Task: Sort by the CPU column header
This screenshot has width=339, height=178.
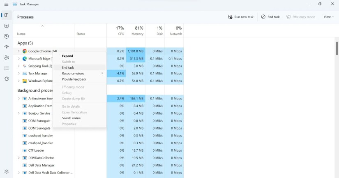Action: [116, 30]
